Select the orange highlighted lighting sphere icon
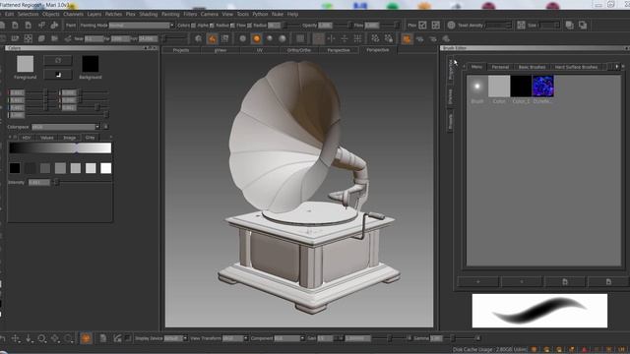This screenshot has height=354, width=630. (256, 38)
